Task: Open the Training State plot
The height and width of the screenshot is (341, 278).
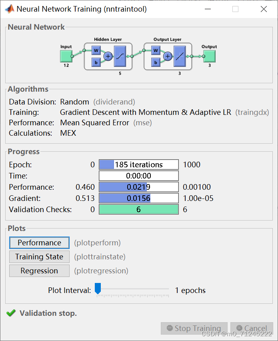Action: [x=39, y=257]
